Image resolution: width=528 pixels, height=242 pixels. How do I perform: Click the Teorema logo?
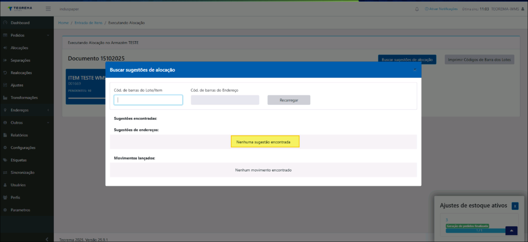[20, 8]
